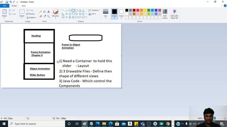The height and width of the screenshot is (127, 227).
Task: Open File Explorer from the taskbar
Action: [104, 124]
